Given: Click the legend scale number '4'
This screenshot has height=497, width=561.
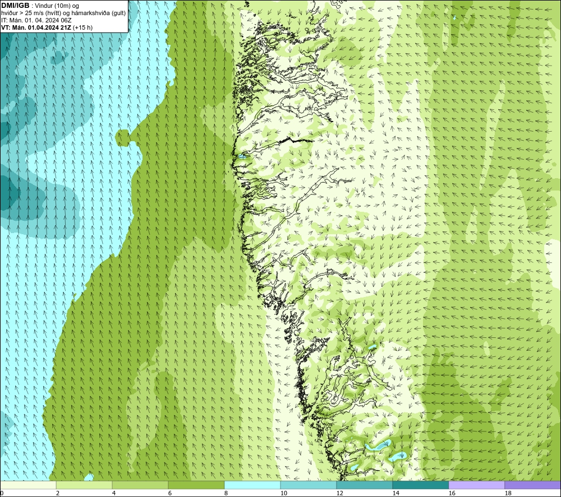Looking at the screenshot, I should coord(114,494).
